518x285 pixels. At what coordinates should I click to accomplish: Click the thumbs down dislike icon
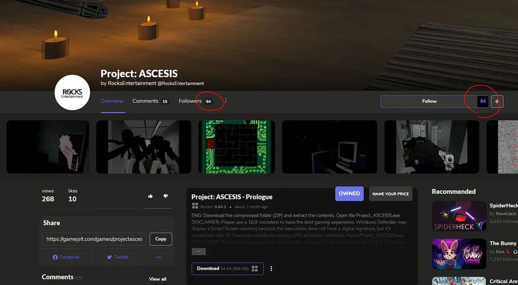click(x=166, y=196)
